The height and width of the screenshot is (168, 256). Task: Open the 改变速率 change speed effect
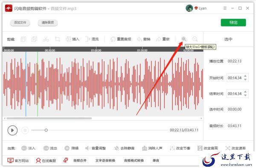pos(236,148)
